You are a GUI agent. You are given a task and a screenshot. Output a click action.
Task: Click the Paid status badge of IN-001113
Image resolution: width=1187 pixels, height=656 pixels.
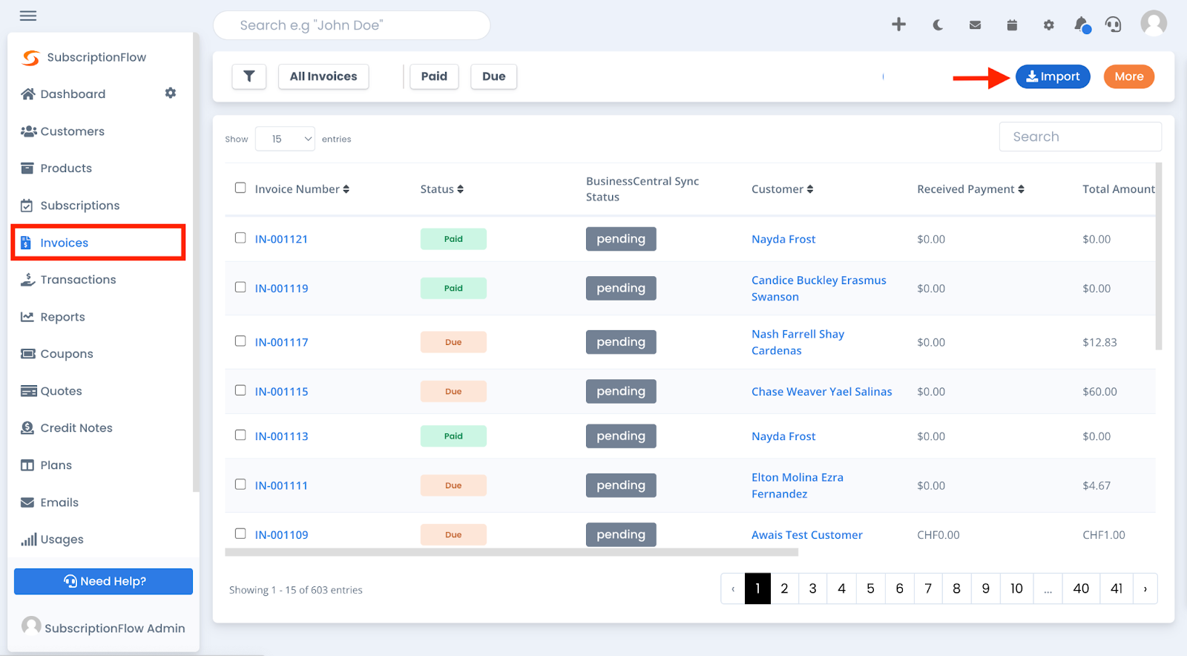453,436
